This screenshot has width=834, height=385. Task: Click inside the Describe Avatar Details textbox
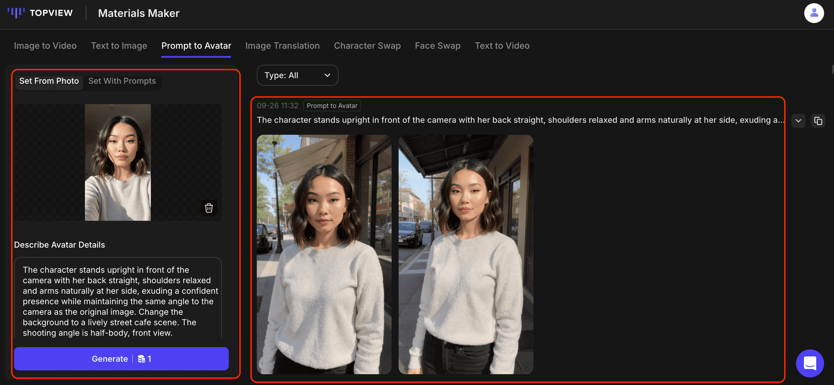tap(118, 301)
